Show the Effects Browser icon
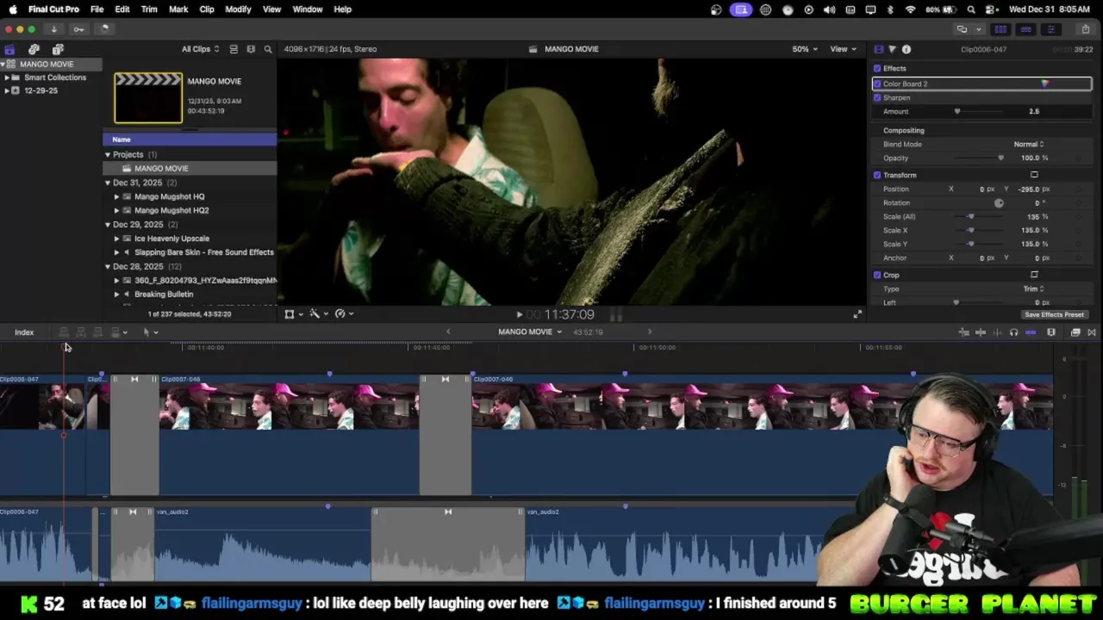The height and width of the screenshot is (620, 1103). (1075, 332)
